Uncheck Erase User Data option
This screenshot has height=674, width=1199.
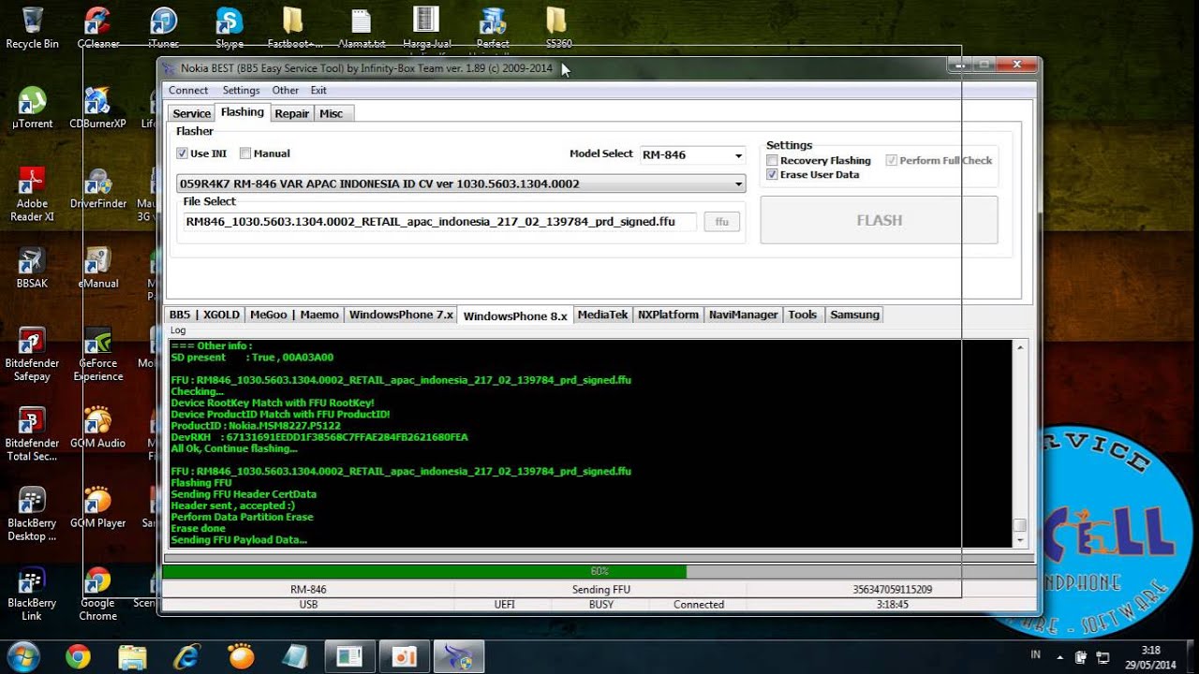(x=772, y=175)
